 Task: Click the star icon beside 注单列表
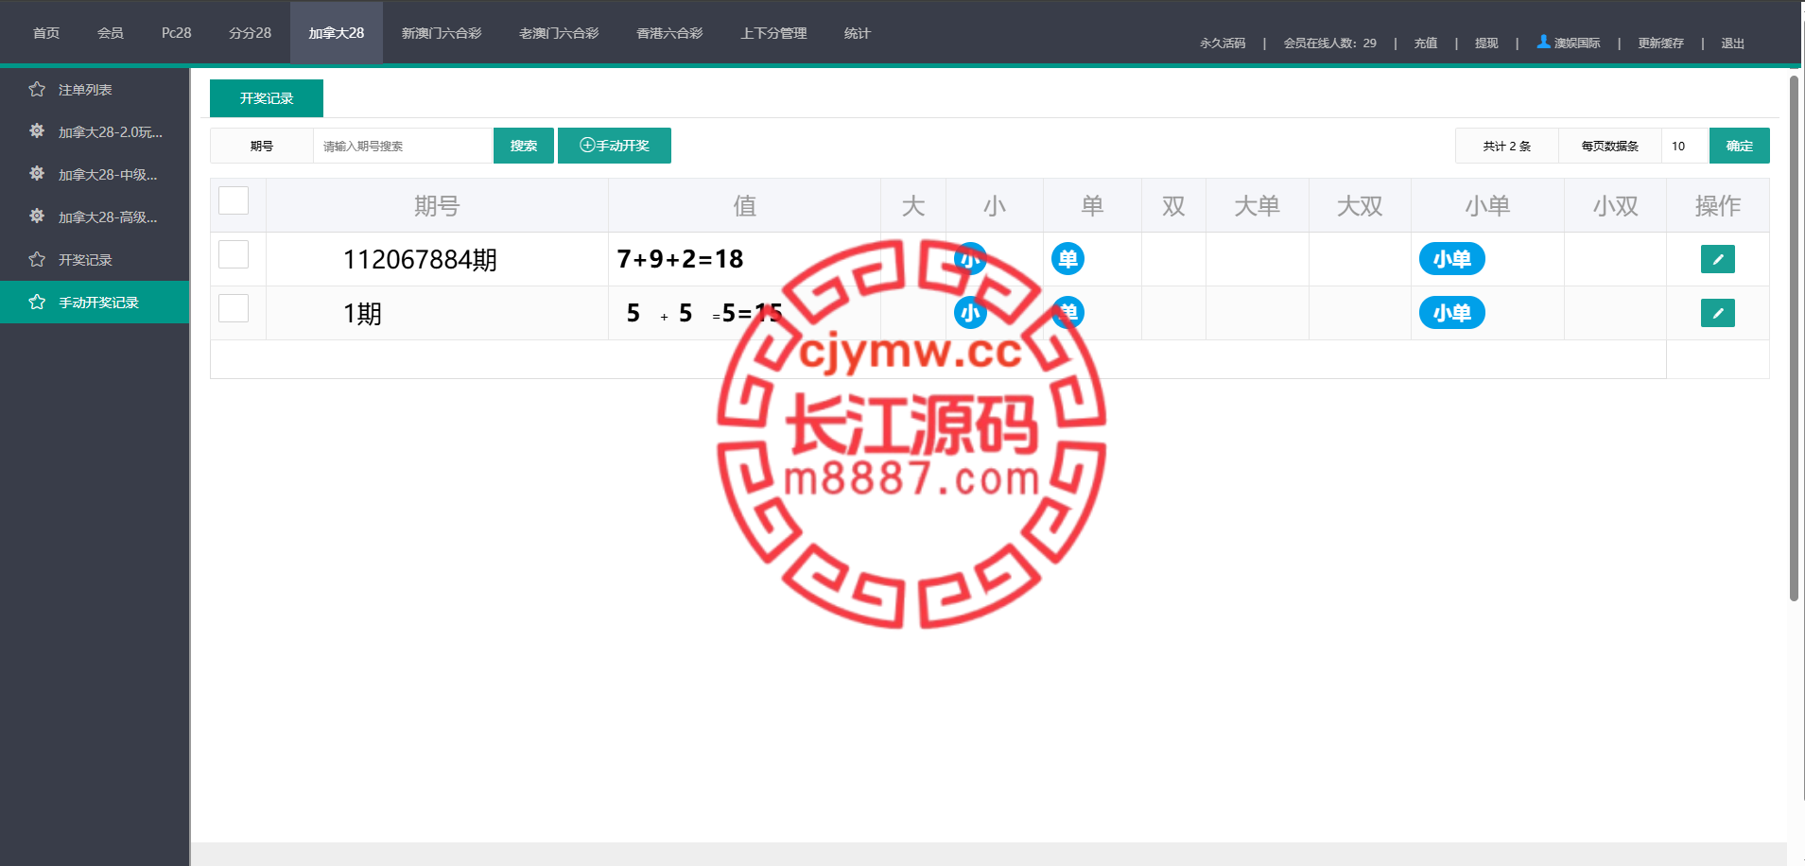[x=37, y=90]
